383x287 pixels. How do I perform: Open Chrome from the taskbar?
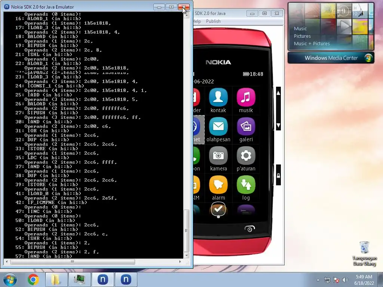pos(33,280)
